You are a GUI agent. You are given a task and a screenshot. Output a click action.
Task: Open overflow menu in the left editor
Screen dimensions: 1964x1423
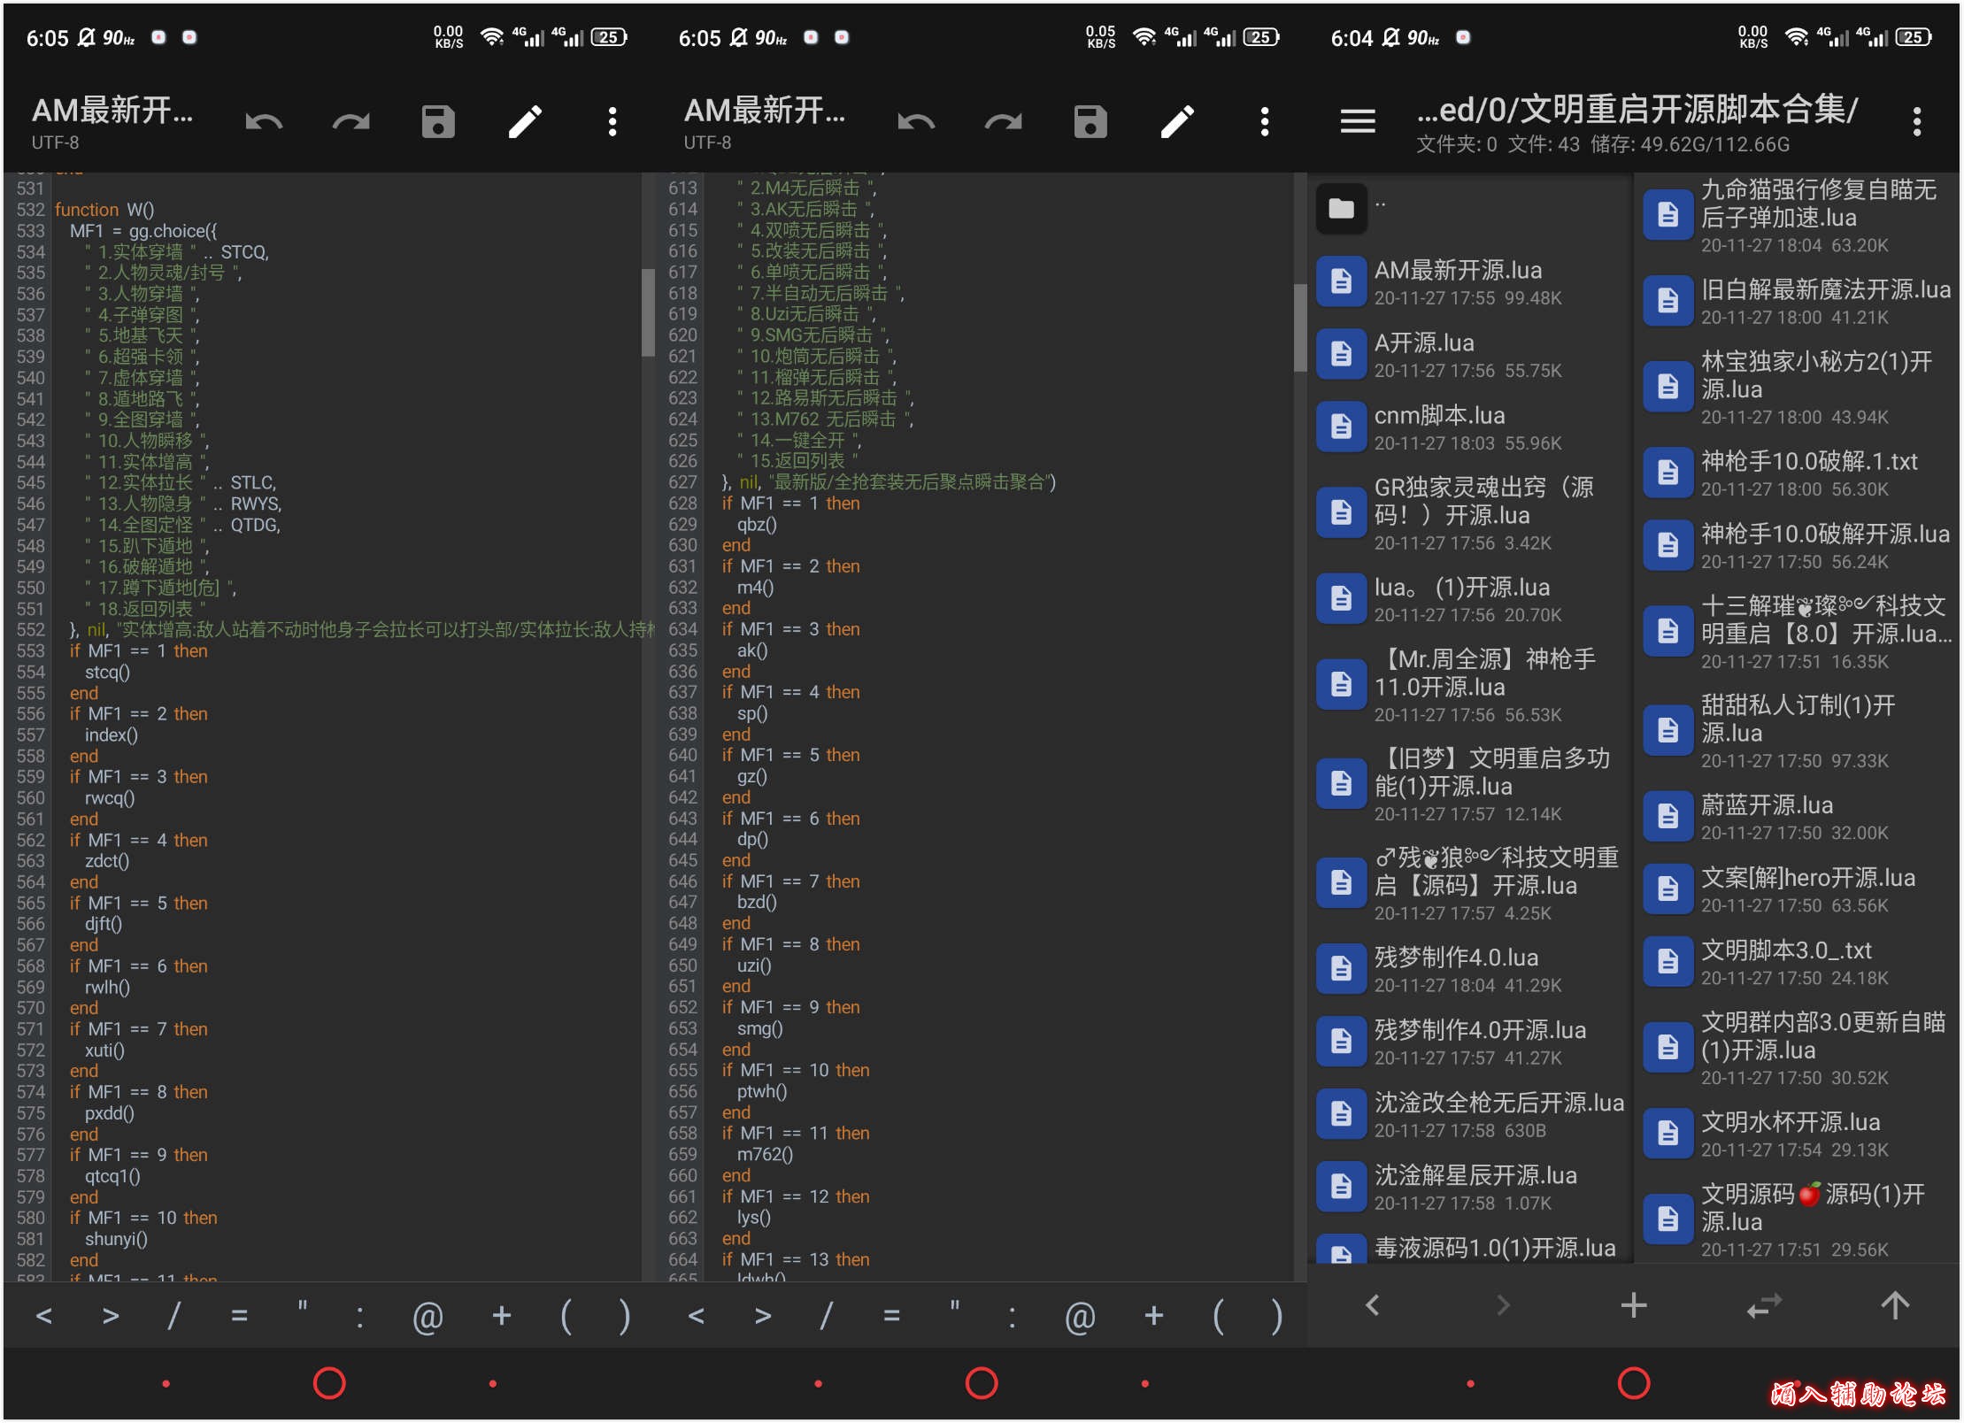pos(612,121)
